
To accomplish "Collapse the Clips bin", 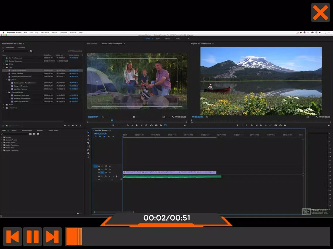I will coord(4,67).
